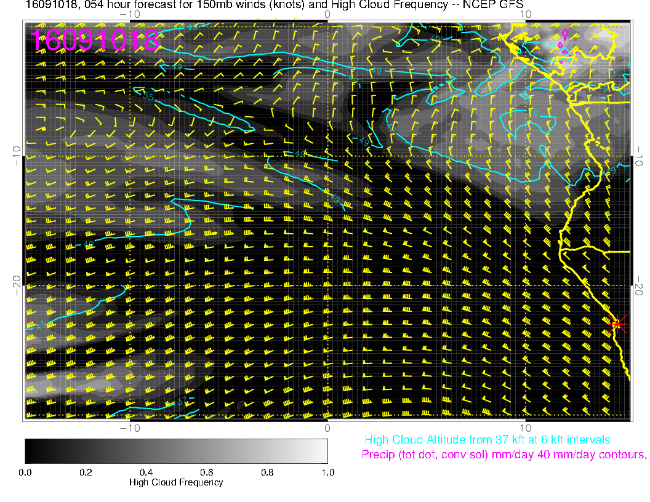Click the magenta 16091018 date stamp
The height and width of the screenshot is (502, 650).
95,40
